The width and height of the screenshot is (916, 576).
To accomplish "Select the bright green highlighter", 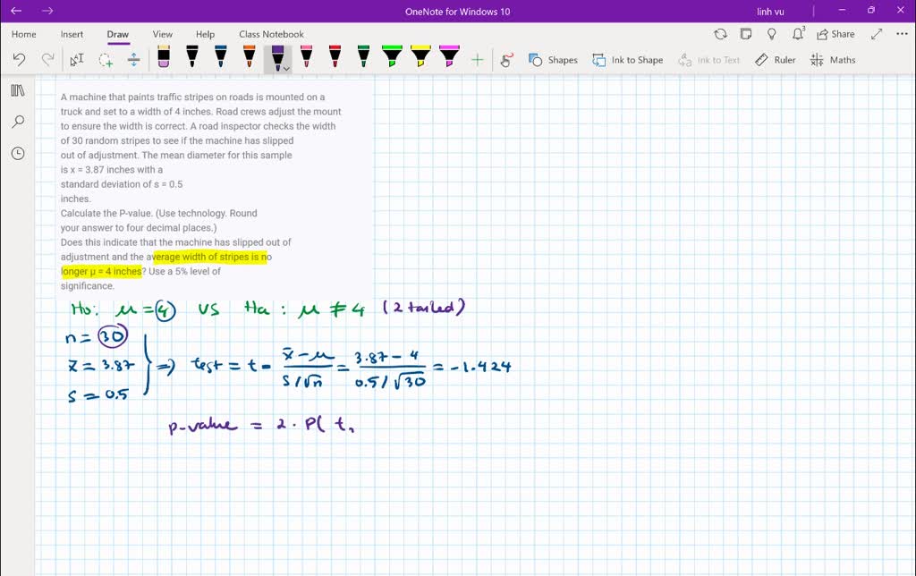I will tap(392, 56).
